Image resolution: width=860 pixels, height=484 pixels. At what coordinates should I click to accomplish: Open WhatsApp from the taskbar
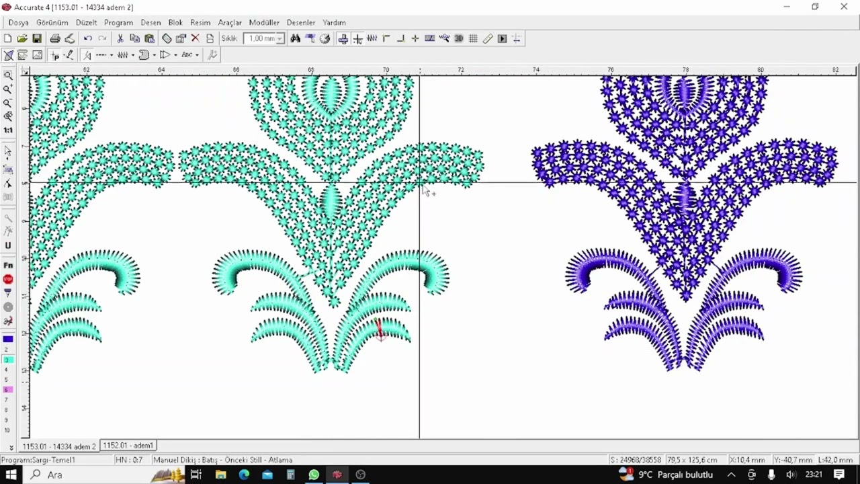(314, 475)
